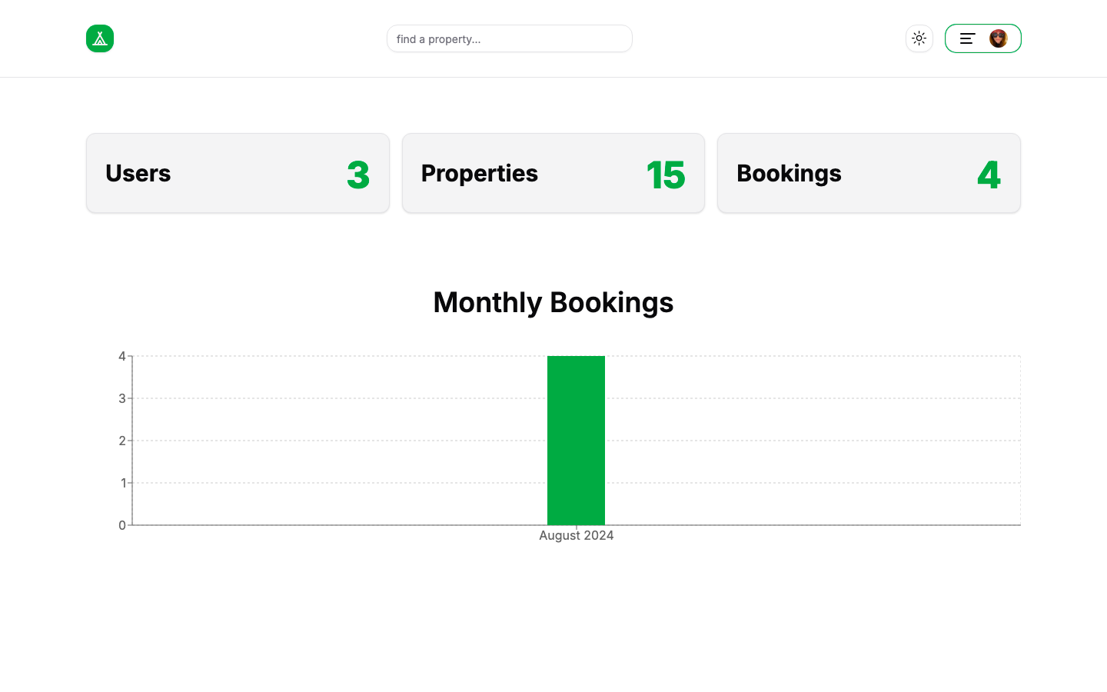This screenshot has width=1107, height=692.
Task: Select the Users stat card
Action: point(238,173)
